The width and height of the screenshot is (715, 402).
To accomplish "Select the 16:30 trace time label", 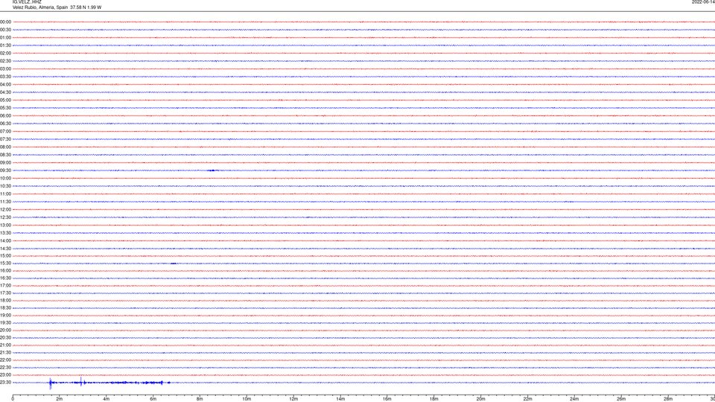I will pyautogui.click(x=5, y=278).
